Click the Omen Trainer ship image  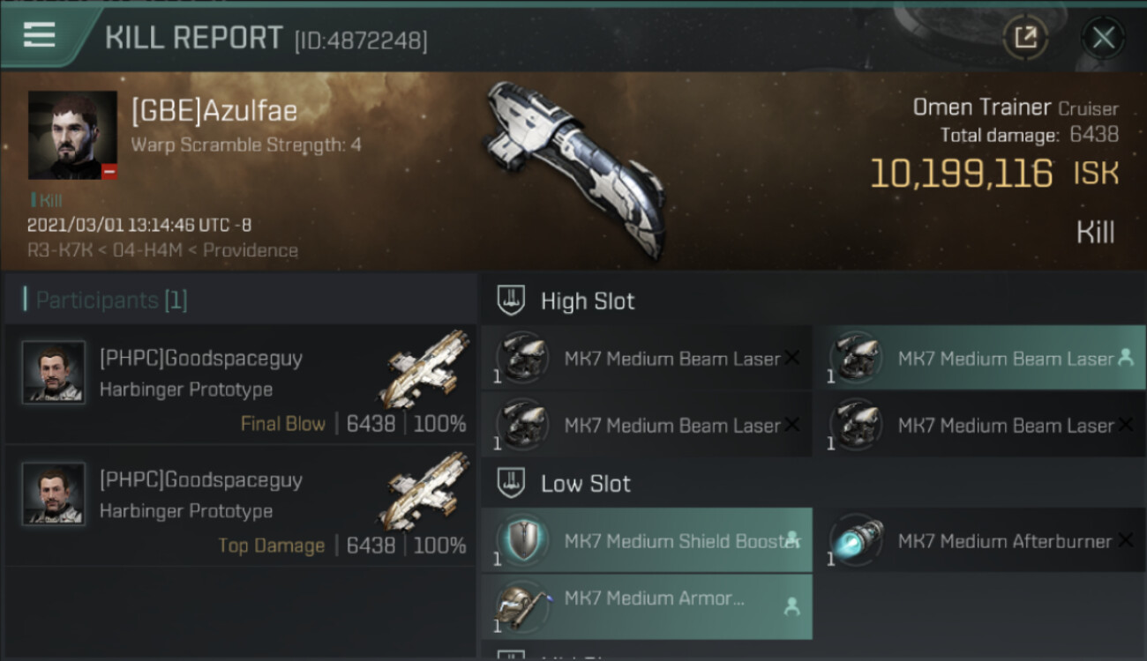[573, 167]
